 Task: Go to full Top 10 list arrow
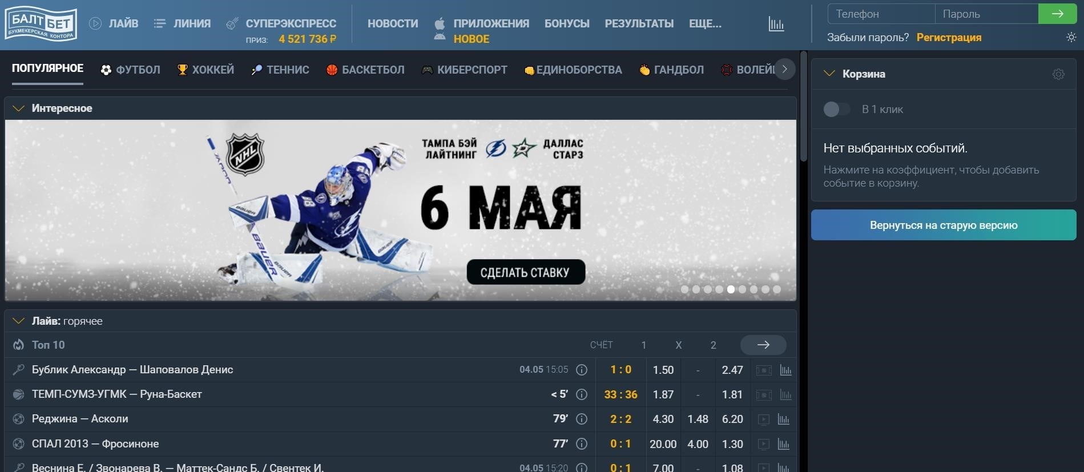point(763,345)
